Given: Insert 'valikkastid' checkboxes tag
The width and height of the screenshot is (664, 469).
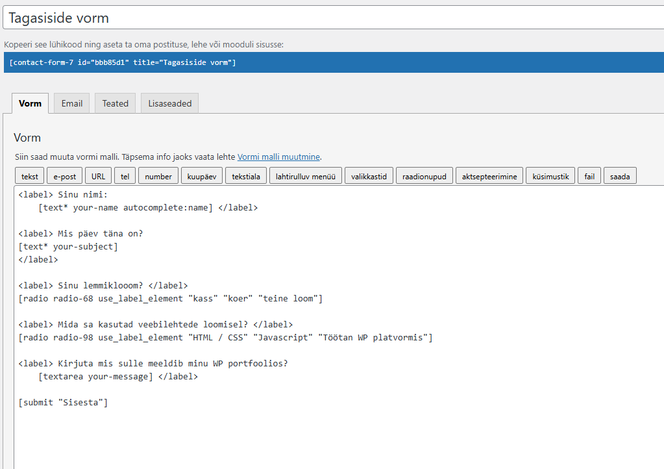Looking at the screenshot, I should point(369,176).
